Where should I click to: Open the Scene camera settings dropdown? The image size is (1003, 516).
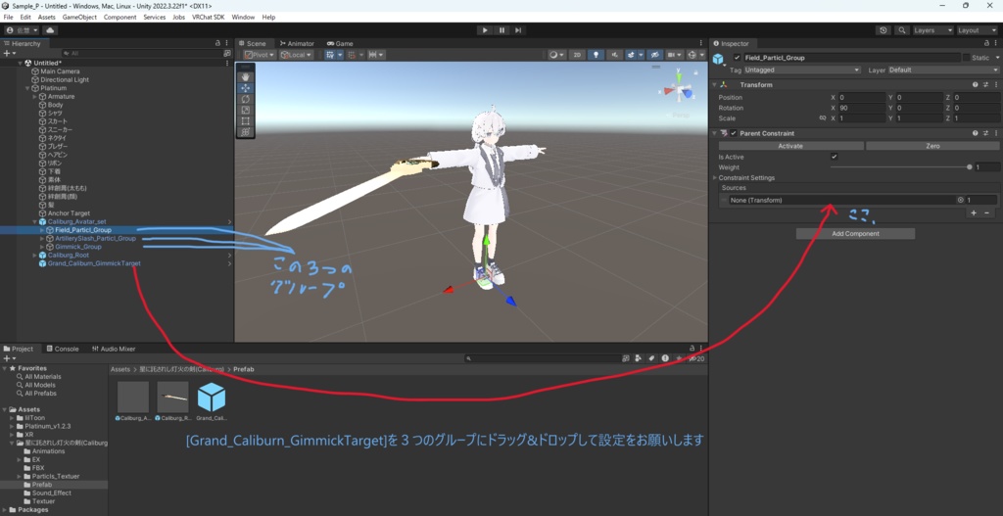point(674,55)
